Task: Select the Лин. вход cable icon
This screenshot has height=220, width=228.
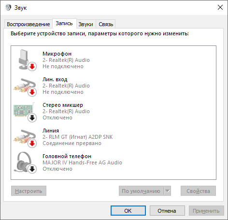Action: pos(25,87)
